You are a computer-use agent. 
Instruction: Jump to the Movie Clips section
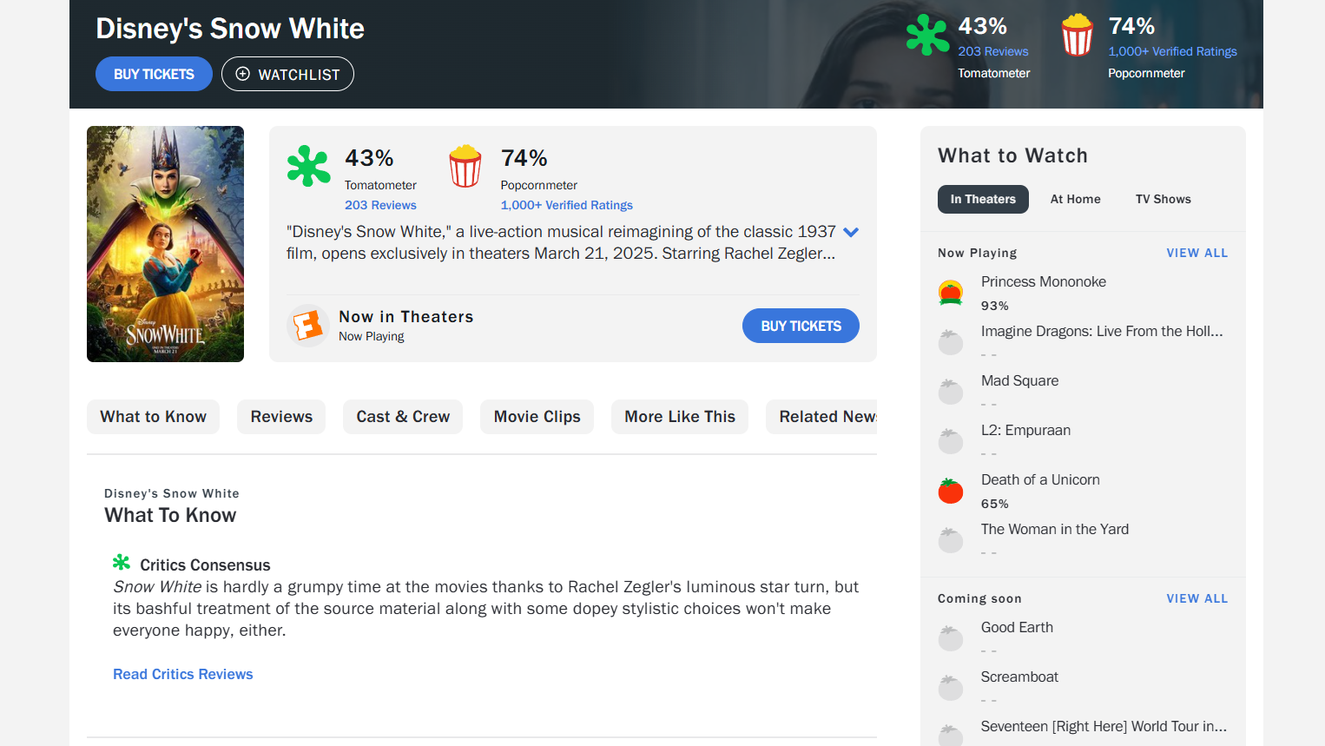537,417
